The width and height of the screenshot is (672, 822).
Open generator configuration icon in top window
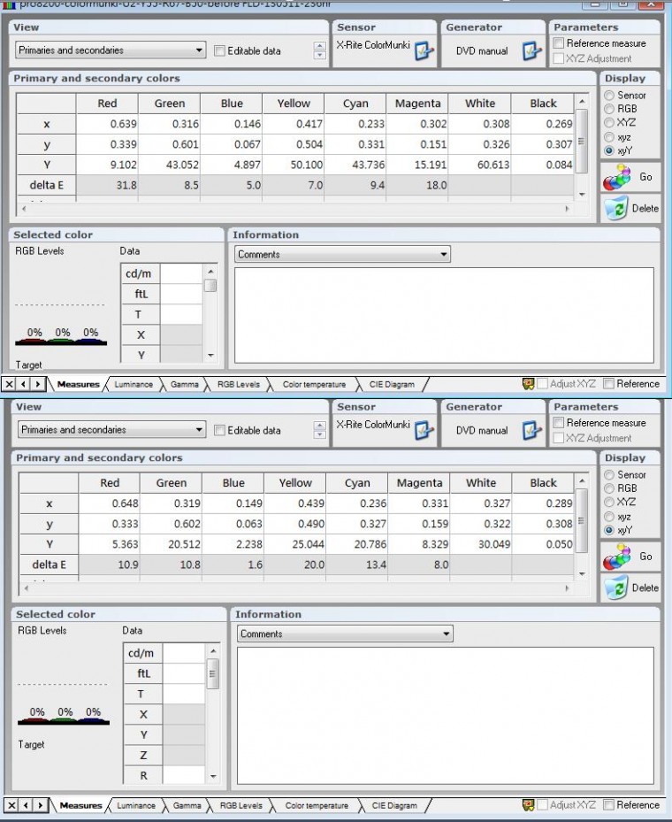[x=532, y=50]
